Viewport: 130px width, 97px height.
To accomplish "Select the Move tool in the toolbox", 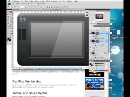I will point(11,12).
